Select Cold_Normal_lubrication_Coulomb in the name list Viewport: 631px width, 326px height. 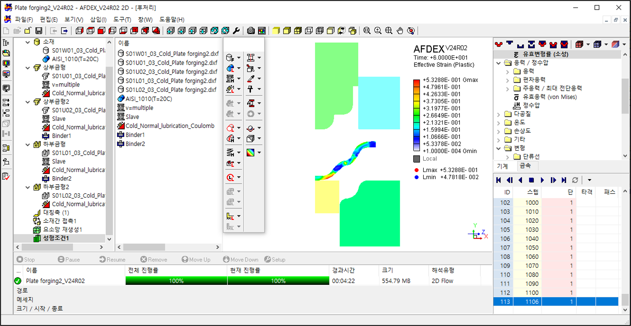[170, 126]
